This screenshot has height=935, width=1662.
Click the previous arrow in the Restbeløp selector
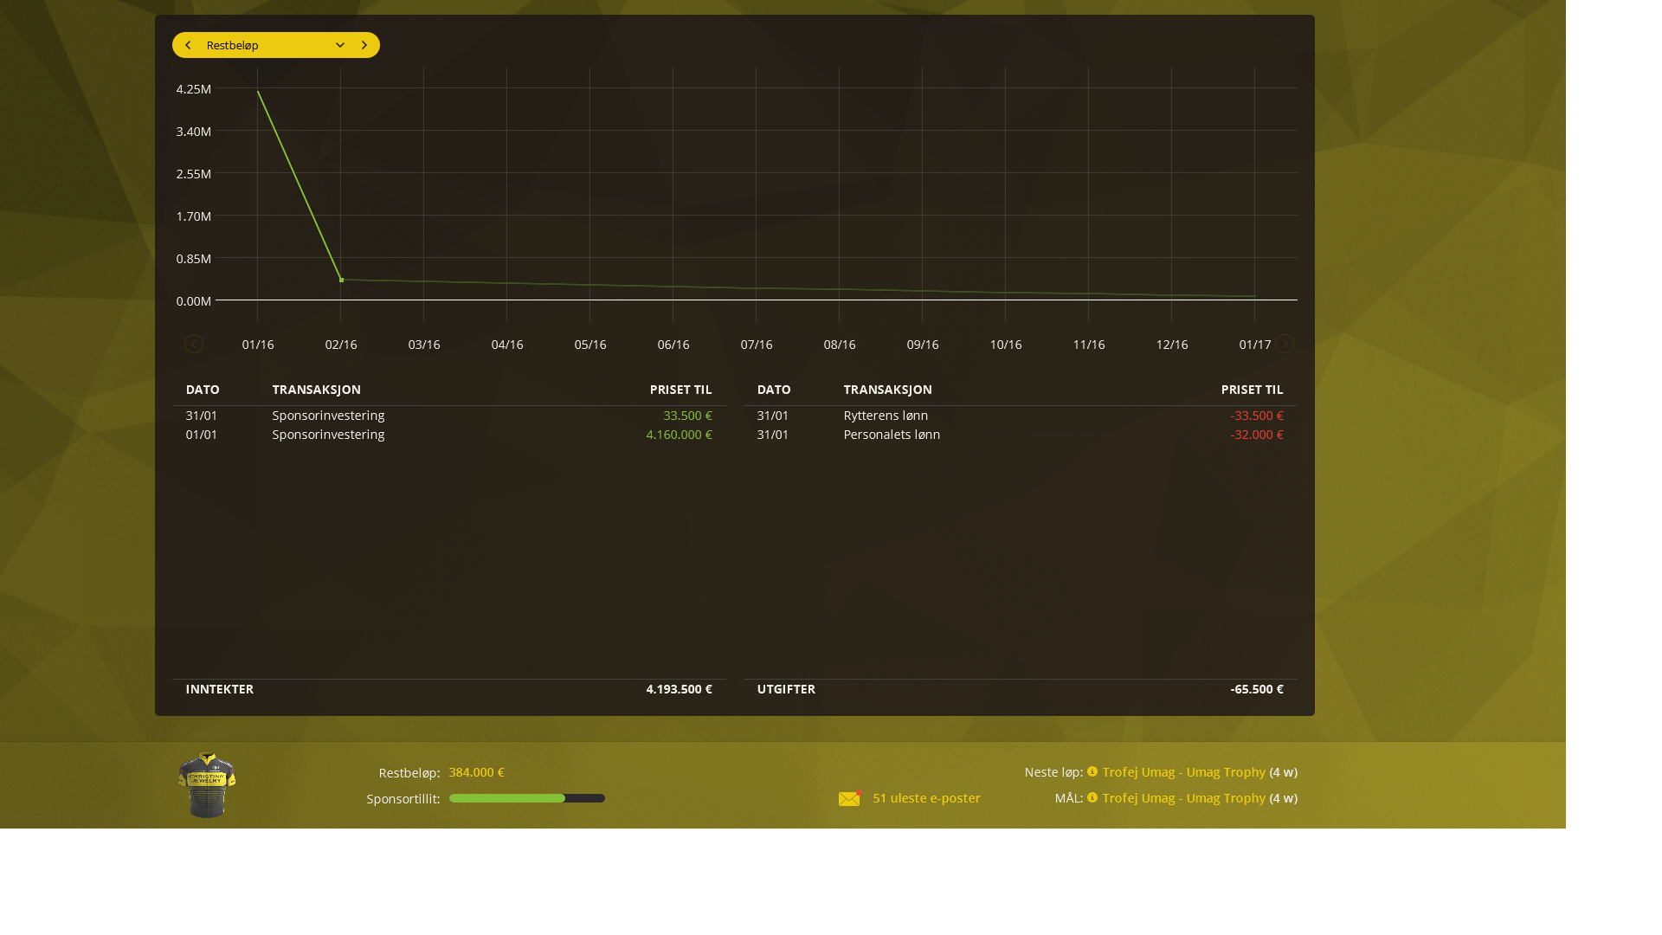tap(188, 45)
